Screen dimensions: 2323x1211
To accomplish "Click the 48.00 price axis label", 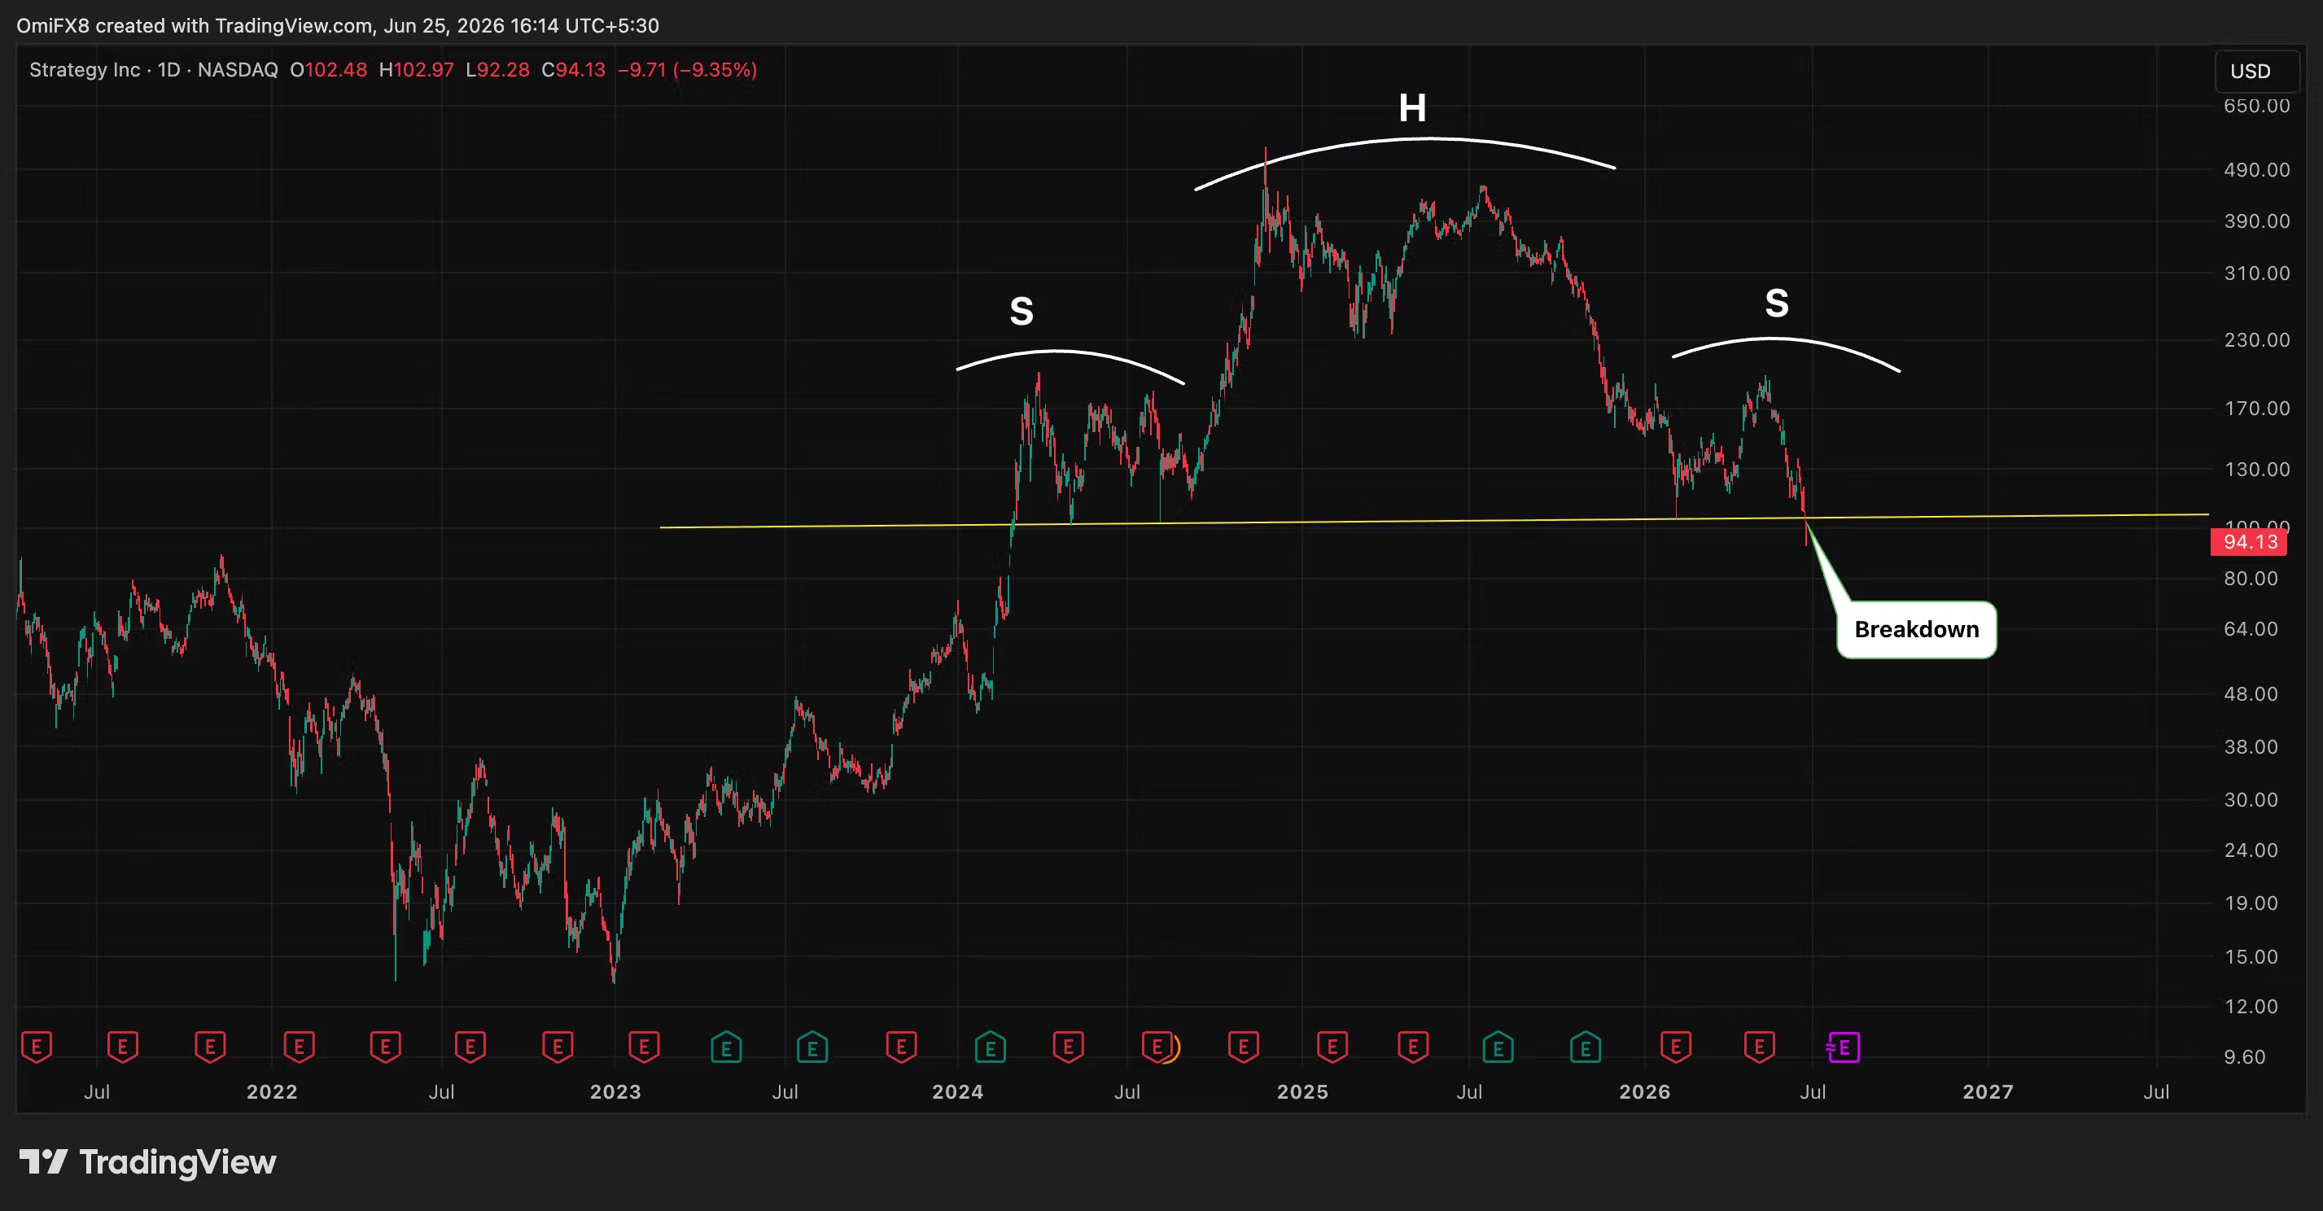I will pos(2251,693).
